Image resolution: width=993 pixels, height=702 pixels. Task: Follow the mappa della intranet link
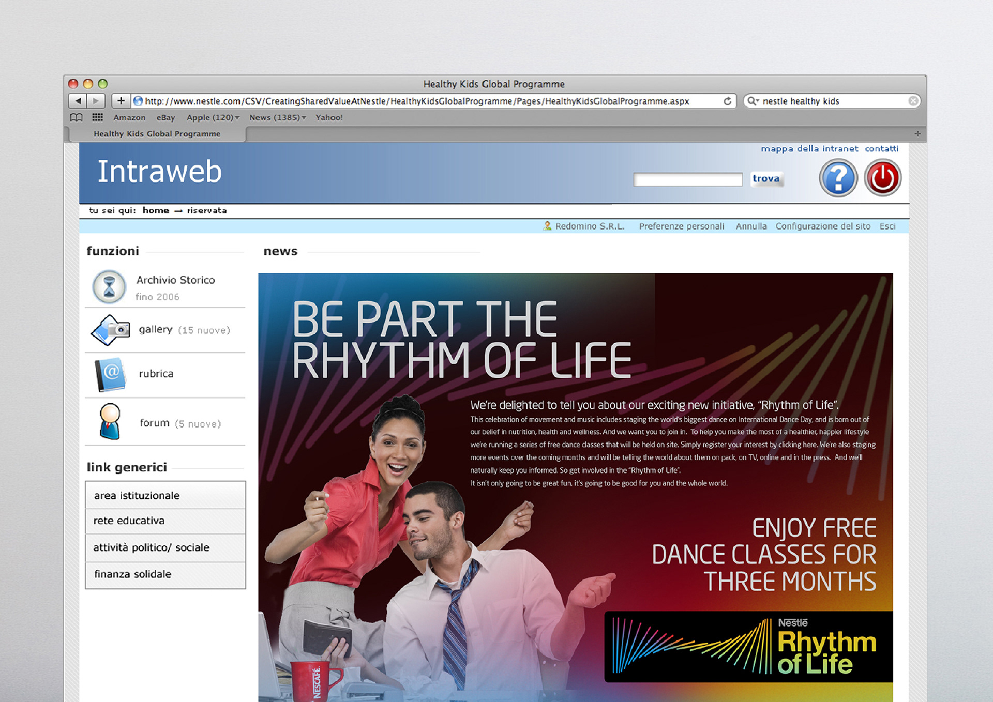809,149
